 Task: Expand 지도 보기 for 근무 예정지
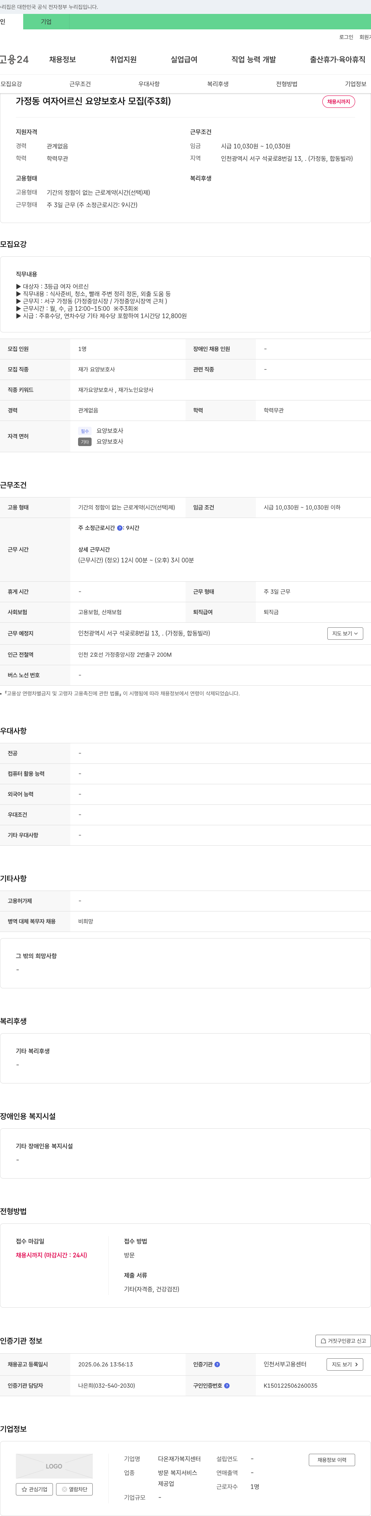pos(345,633)
